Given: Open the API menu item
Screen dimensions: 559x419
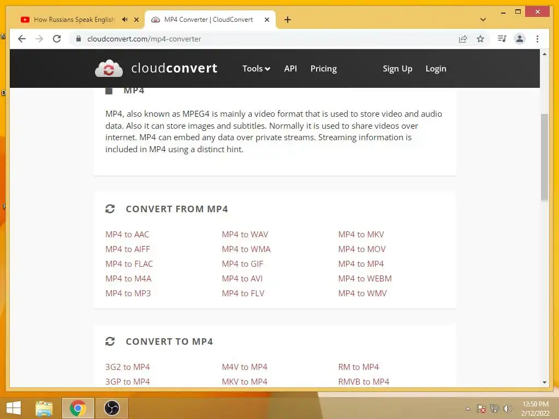Looking at the screenshot, I should click(x=290, y=68).
